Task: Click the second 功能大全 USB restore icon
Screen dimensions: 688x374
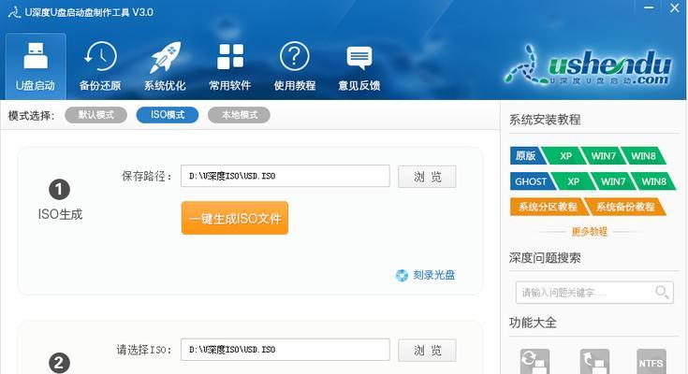Action: pos(594,362)
